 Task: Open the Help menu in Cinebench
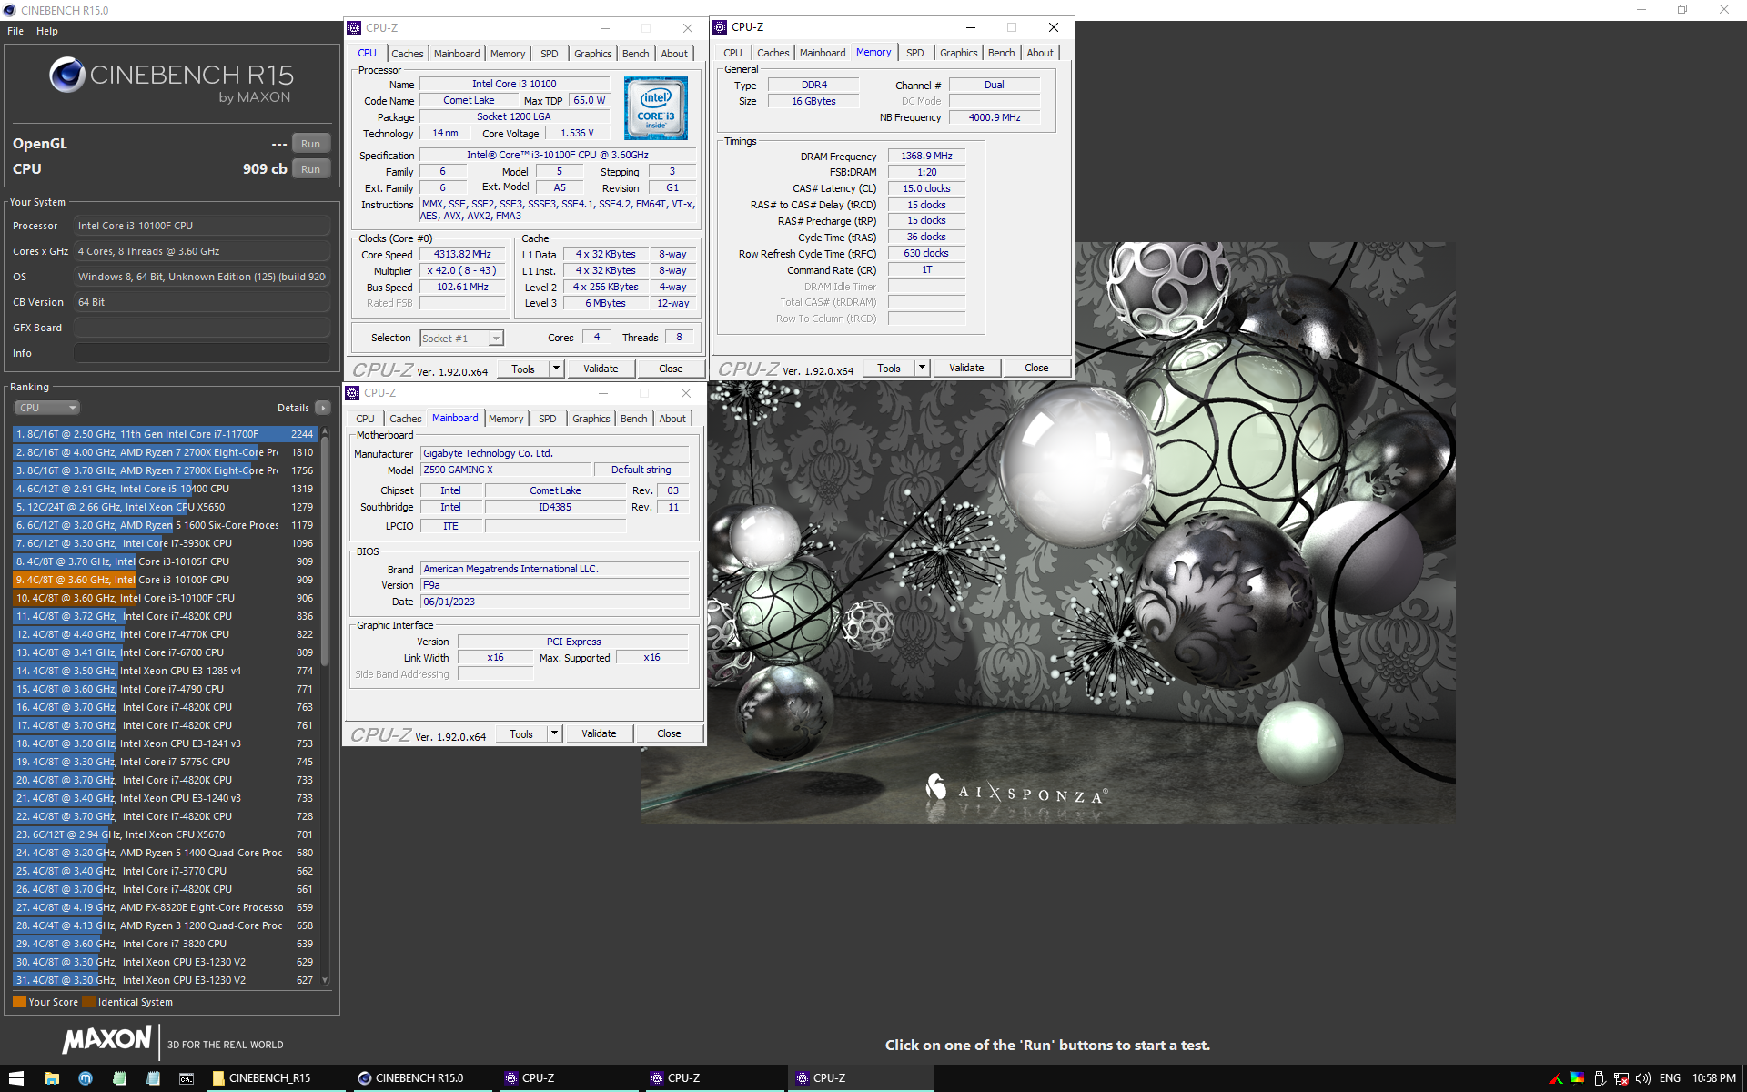click(47, 31)
